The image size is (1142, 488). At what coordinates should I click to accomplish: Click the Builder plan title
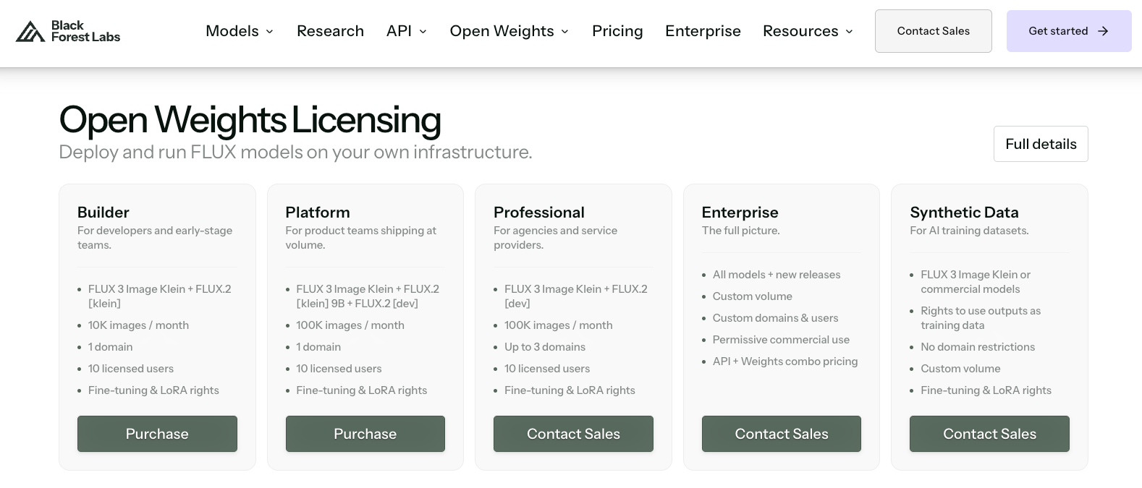click(x=103, y=213)
